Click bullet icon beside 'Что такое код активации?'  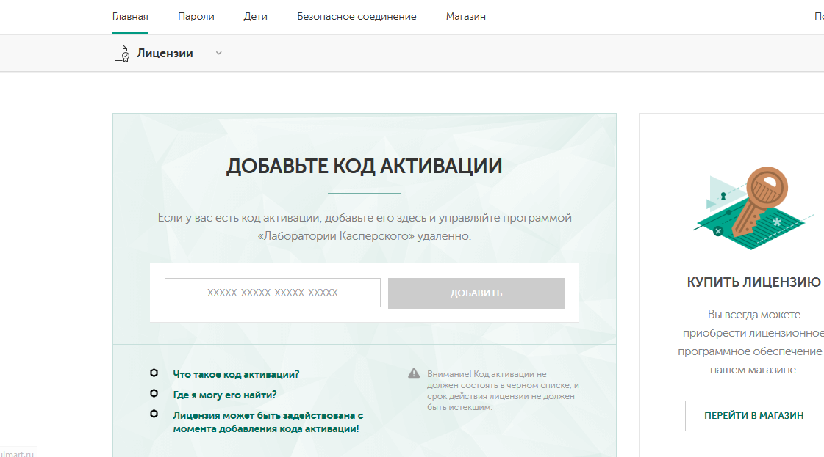click(154, 373)
